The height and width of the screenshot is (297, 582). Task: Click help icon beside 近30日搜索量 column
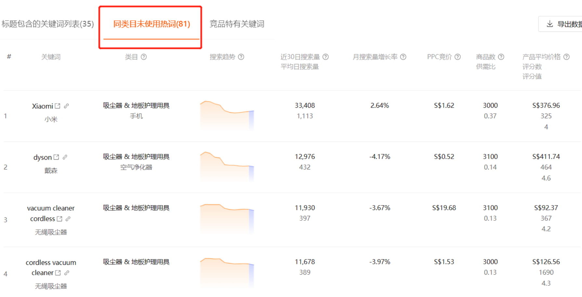(x=325, y=57)
